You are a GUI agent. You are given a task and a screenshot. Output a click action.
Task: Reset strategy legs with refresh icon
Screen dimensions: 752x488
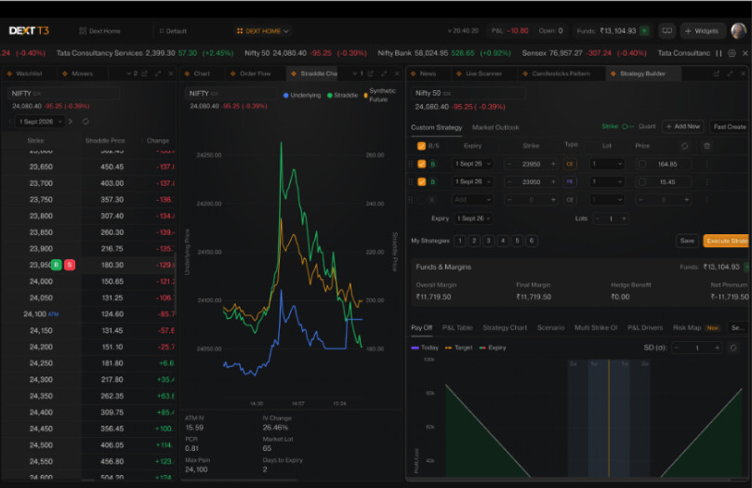tap(684, 146)
